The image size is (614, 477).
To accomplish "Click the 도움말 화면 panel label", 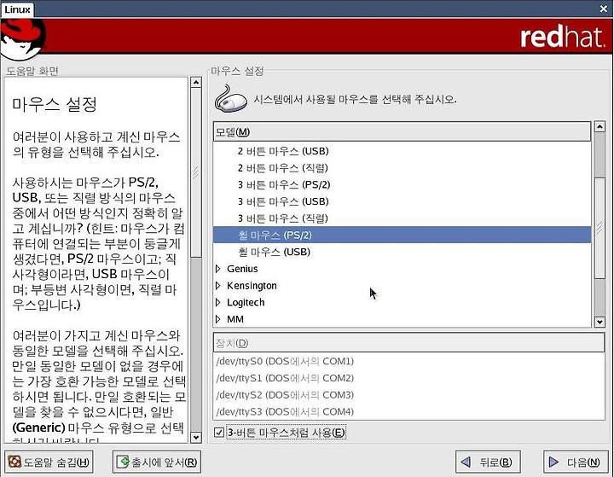I will click(32, 71).
